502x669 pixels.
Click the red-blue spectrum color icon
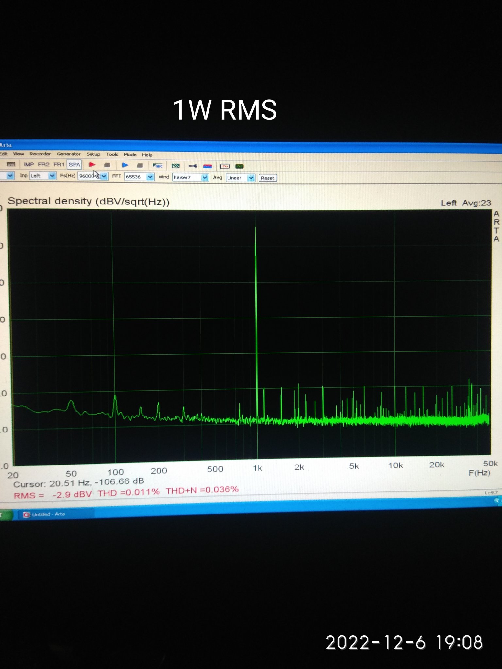[x=208, y=166]
